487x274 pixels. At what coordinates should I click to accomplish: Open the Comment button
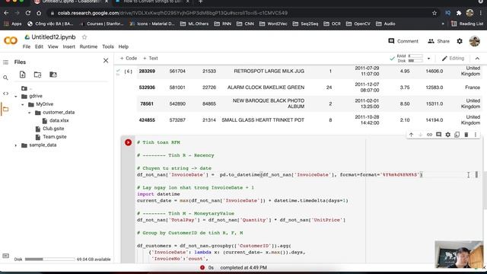click(x=403, y=41)
